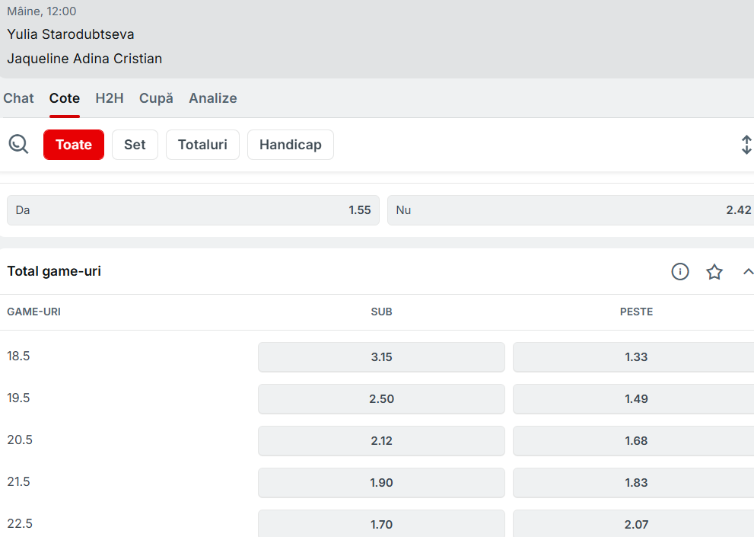Open the Cupă tab
The width and height of the screenshot is (754, 537).
[156, 98]
